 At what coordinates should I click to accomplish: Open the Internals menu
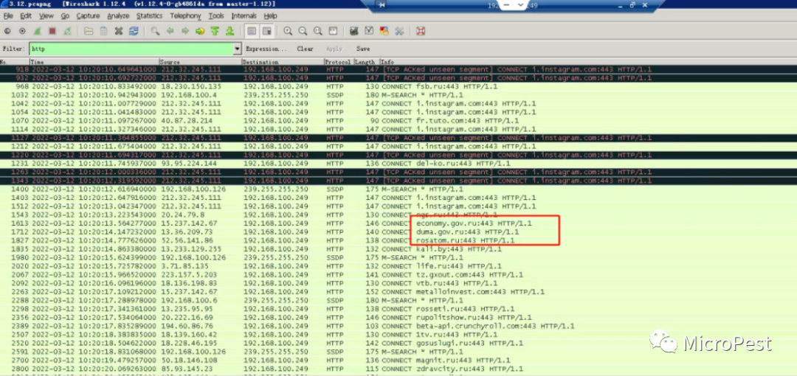[x=244, y=16]
